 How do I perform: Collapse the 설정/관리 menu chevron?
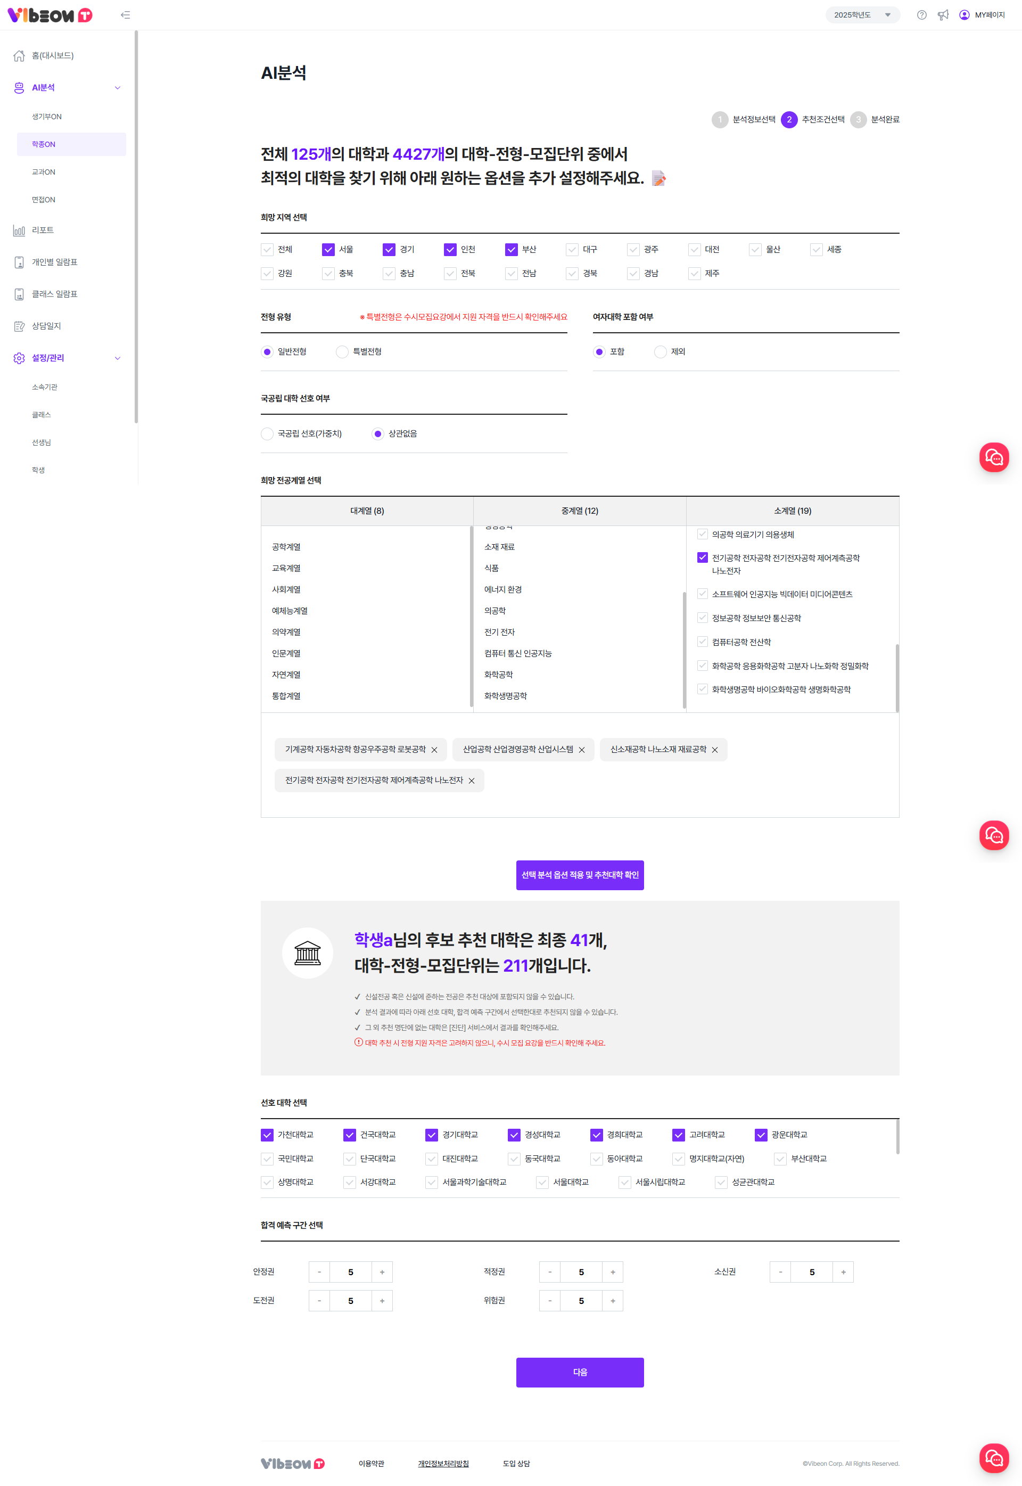click(117, 358)
